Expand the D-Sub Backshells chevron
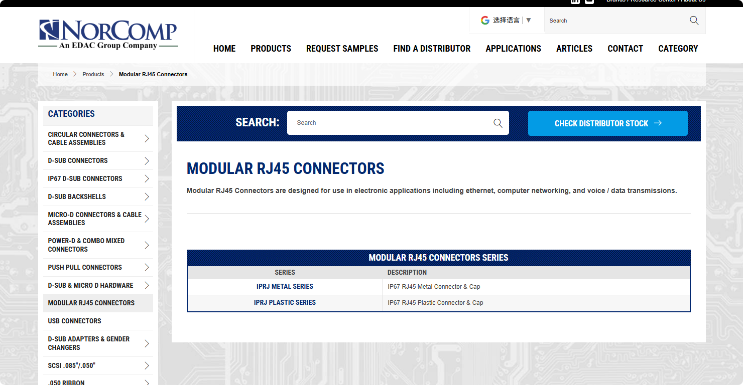Viewport: 743px width, 385px height. pos(147,197)
